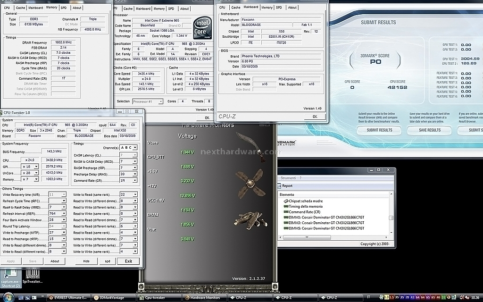Click Hide button in CPU-Tweaker
The height and width of the screenshot is (302, 483).
(86, 261)
